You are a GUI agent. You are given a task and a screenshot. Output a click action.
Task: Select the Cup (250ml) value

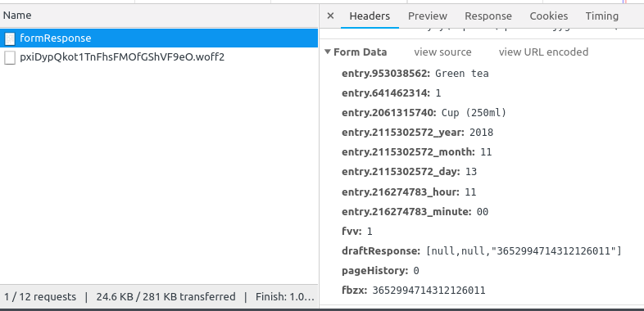coord(474,113)
